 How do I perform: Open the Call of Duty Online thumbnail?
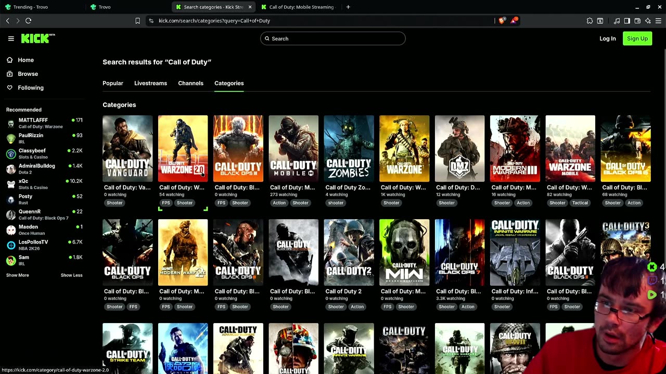(x=183, y=349)
